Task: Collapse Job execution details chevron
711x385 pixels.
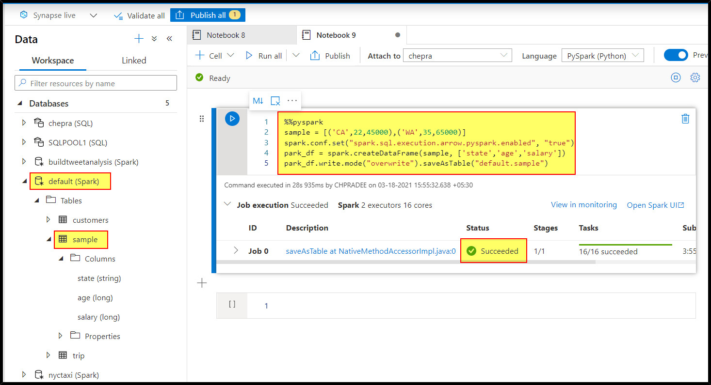Action: (227, 204)
